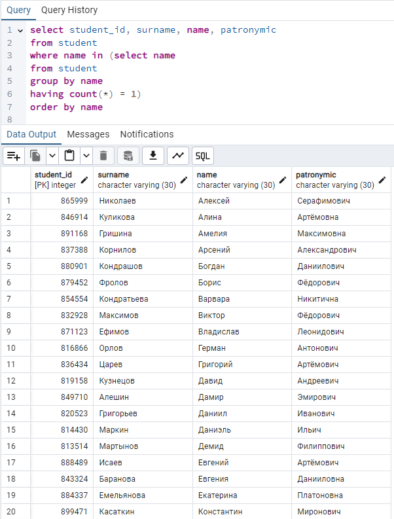Switch to the Query History tab
Viewport: 394px width, 519px height.
[69, 10]
